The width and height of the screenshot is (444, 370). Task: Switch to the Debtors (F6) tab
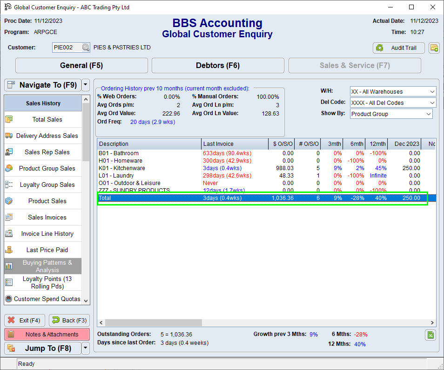[x=217, y=66]
